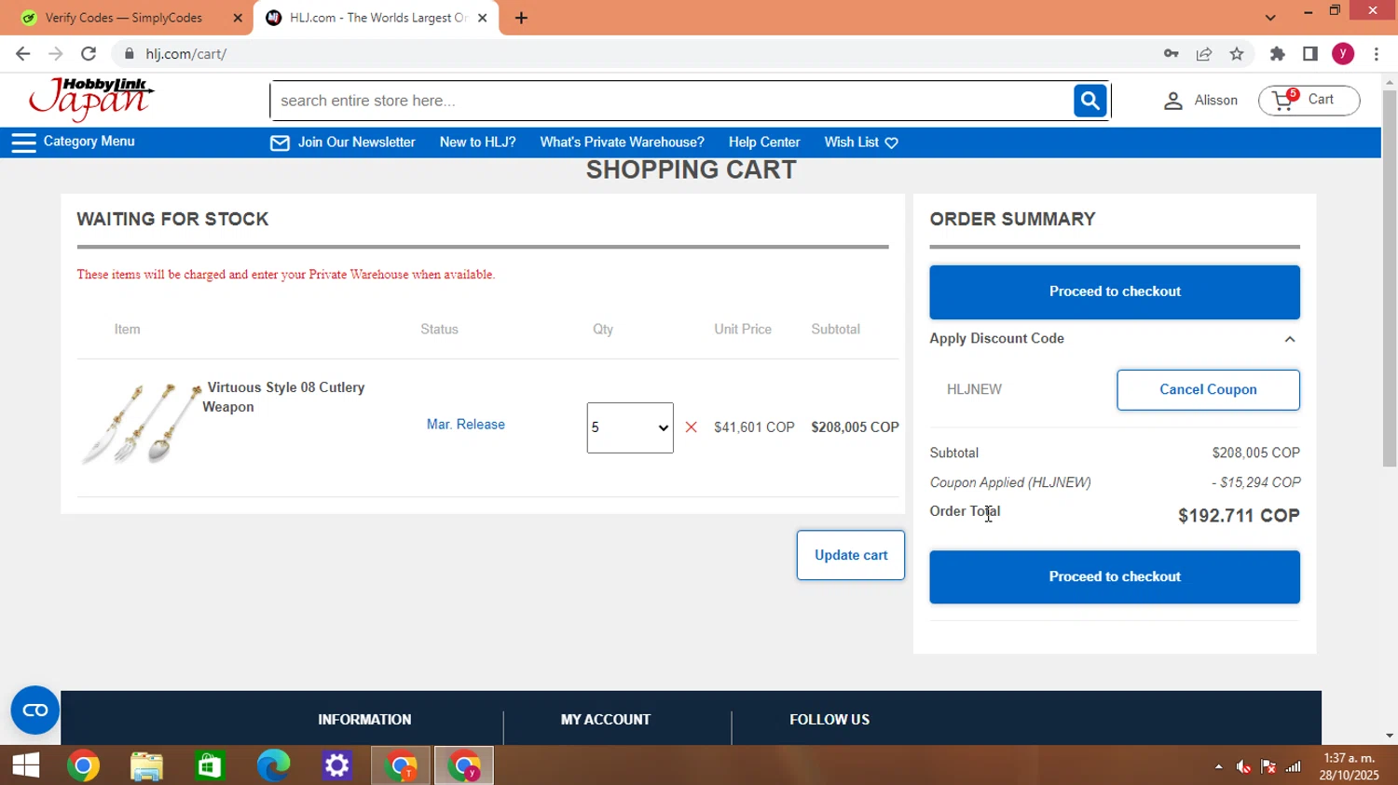Screen dimensions: 1398x785
Task: Click the taskbar clock and date
Action: [x=1350, y=766]
